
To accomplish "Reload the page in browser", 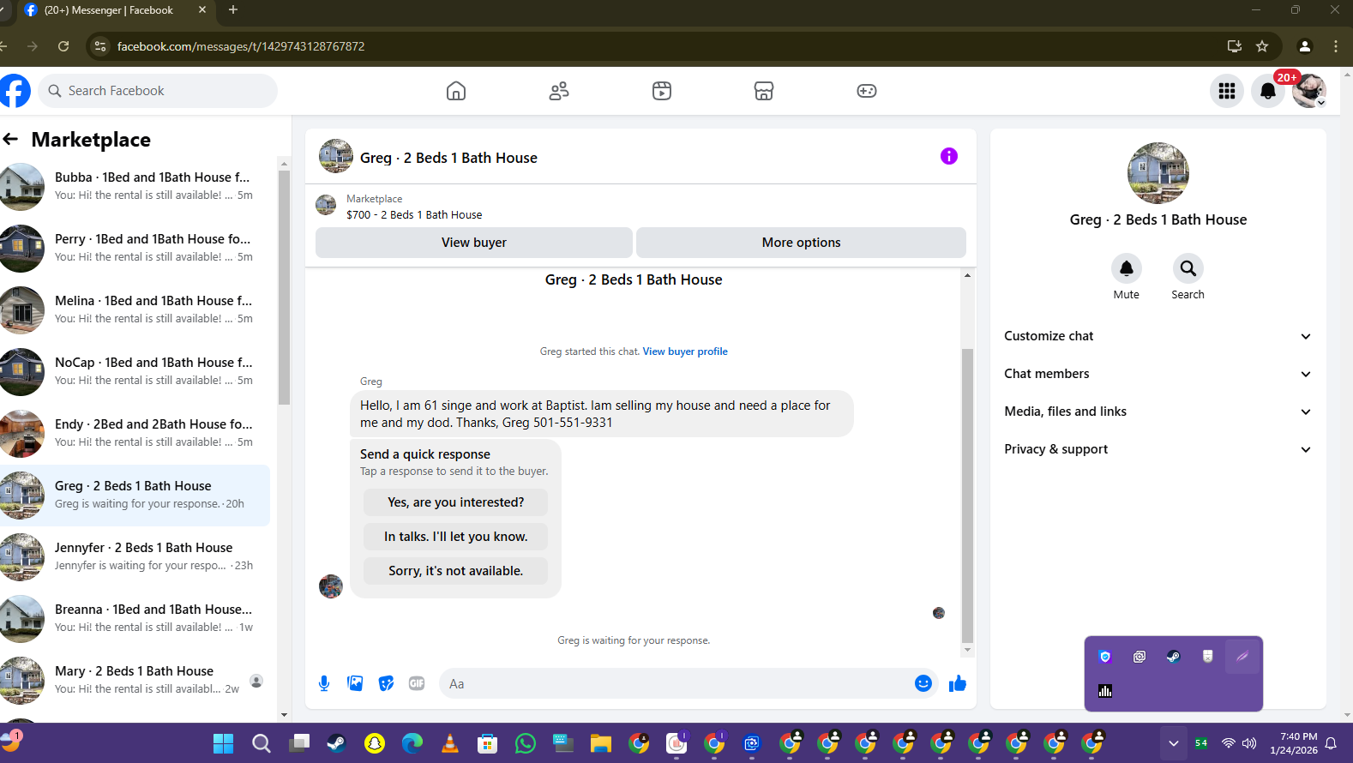I will [x=63, y=46].
